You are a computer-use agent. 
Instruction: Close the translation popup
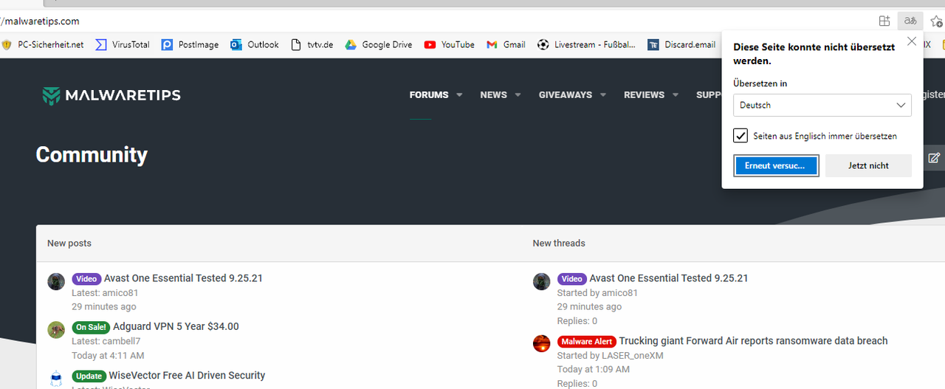click(912, 42)
